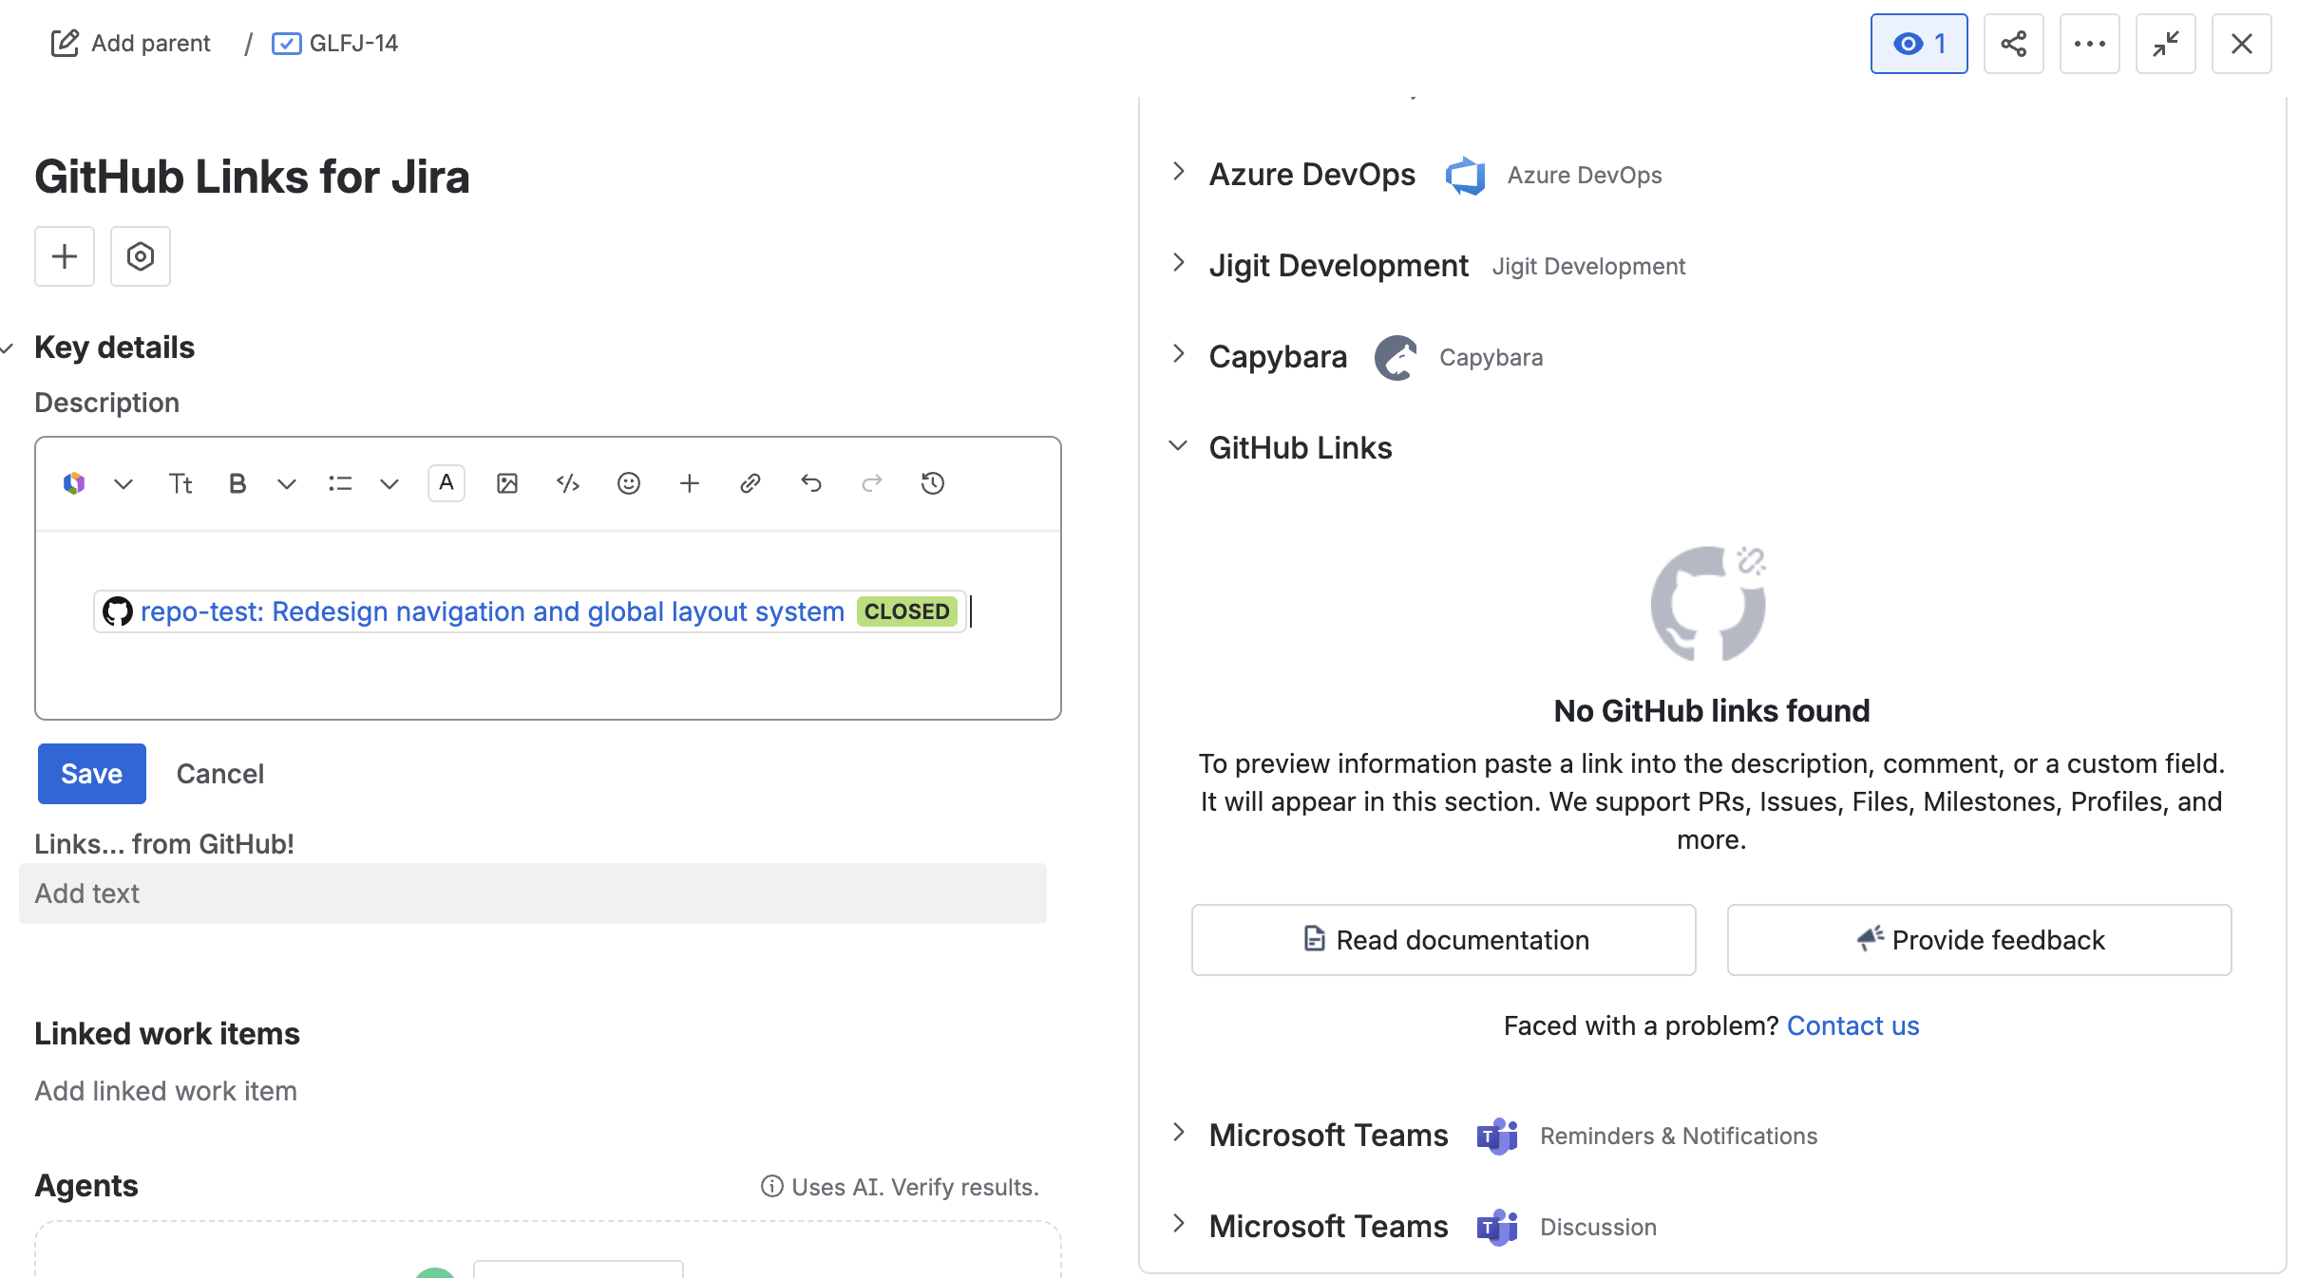The width and height of the screenshot is (2299, 1278).
Task: Open the text color picker
Action: [x=446, y=483]
